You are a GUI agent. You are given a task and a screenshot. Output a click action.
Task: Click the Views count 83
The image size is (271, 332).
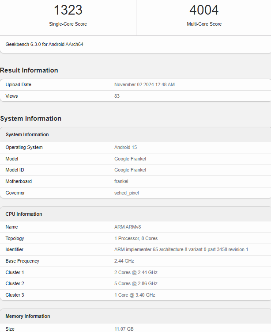tap(117, 96)
